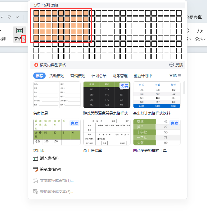
Task: Click the 反馈 speech bubble icon
Action: coord(172,65)
